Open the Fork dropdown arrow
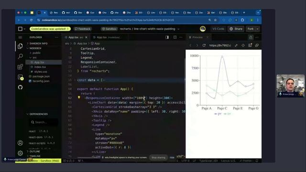Image resolution: width=306 pixels, height=172 pixels. coord(258,29)
